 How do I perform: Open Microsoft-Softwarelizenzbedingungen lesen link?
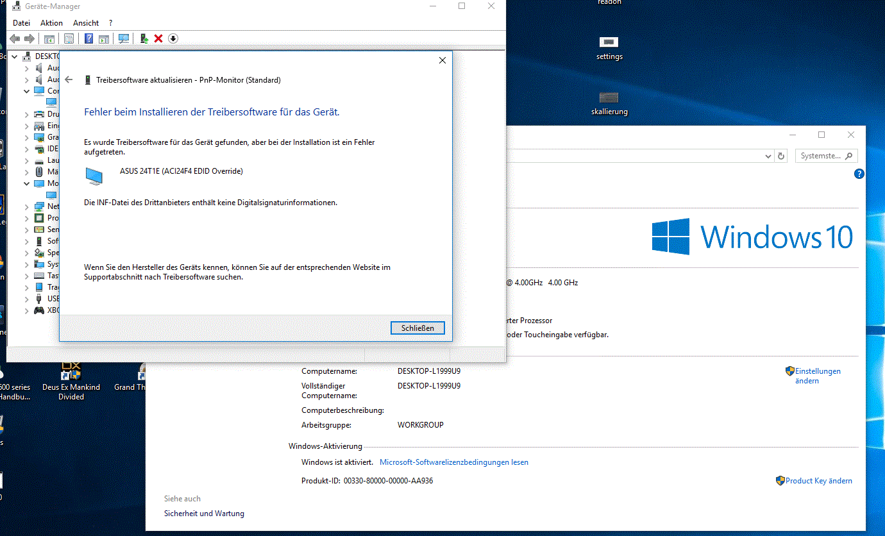coord(454,462)
